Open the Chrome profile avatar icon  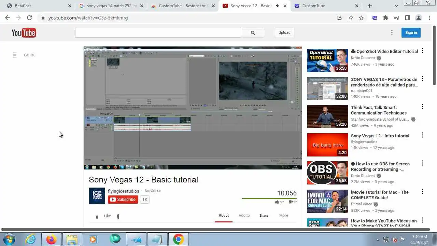(x=419, y=18)
